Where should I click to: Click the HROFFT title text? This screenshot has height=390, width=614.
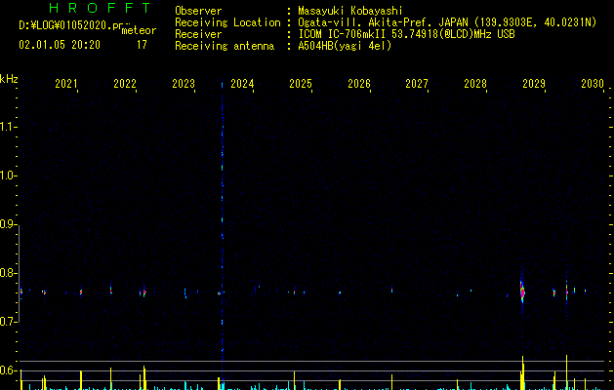(x=100, y=8)
